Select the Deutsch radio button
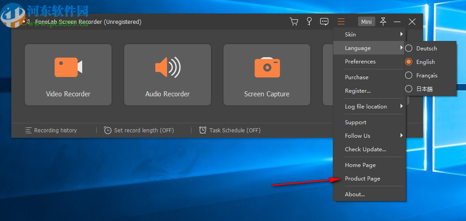 point(409,48)
